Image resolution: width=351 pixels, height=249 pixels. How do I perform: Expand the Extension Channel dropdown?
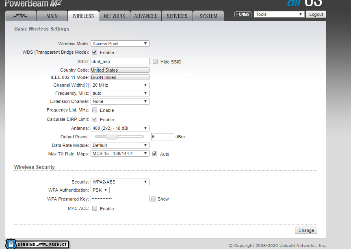point(120,101)
